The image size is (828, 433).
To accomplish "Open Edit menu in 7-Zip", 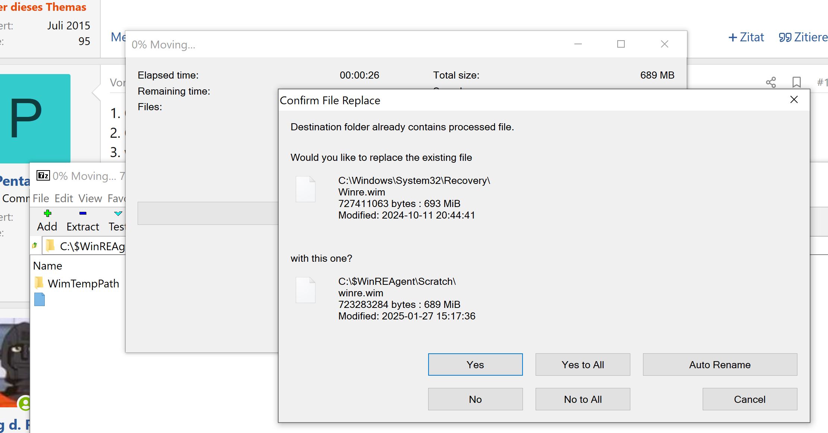I will click(63, 198).
